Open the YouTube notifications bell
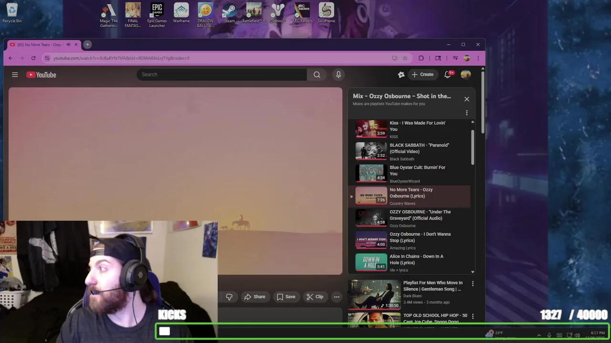Viewport: 611px width, 343px height. [x=448, y=75]
